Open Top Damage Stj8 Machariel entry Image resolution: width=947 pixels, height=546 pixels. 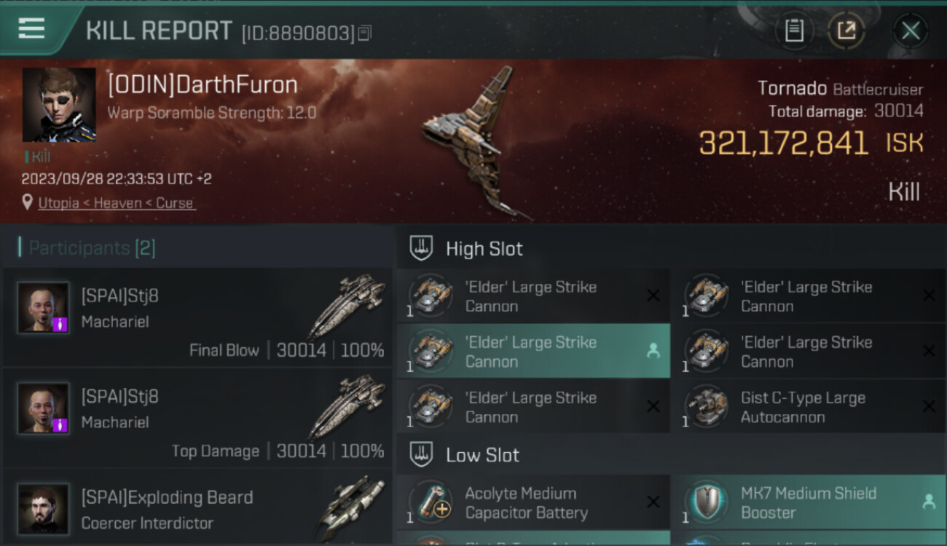(x=197, y=418)
